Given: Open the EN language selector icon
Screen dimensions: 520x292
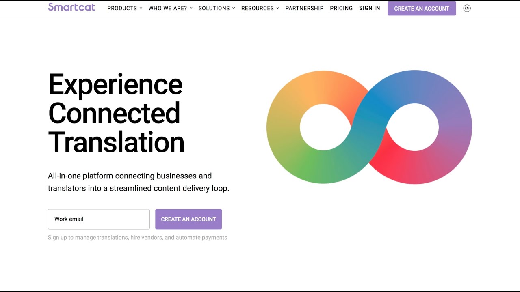Looking at the screenshot, I should pos(467,8).
